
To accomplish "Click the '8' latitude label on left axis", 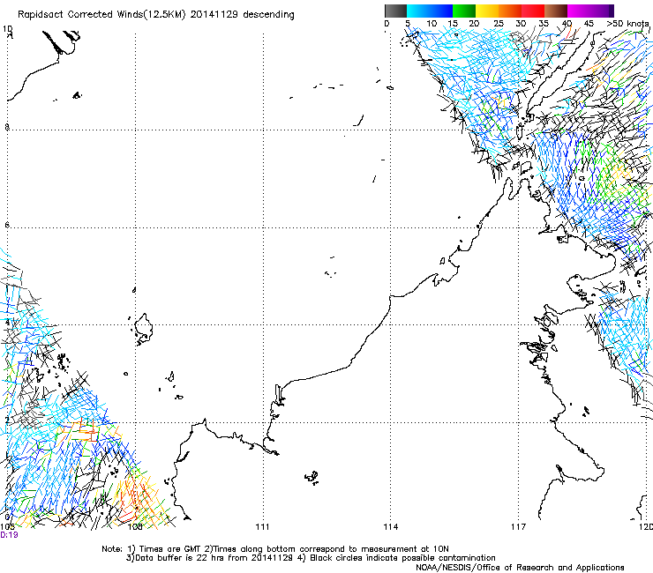I will click(7, 127).
